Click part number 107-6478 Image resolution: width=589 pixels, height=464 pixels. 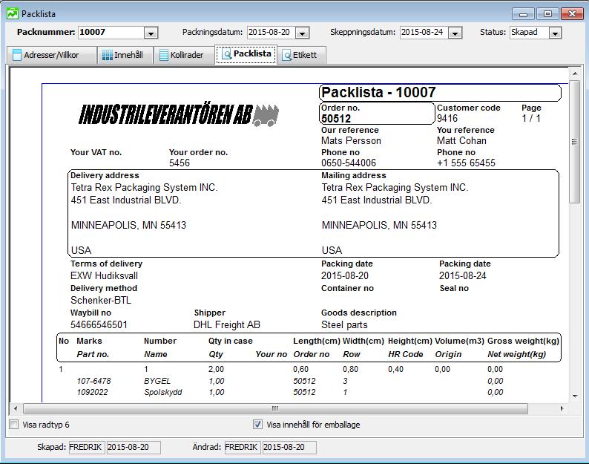tap(93, 381)
